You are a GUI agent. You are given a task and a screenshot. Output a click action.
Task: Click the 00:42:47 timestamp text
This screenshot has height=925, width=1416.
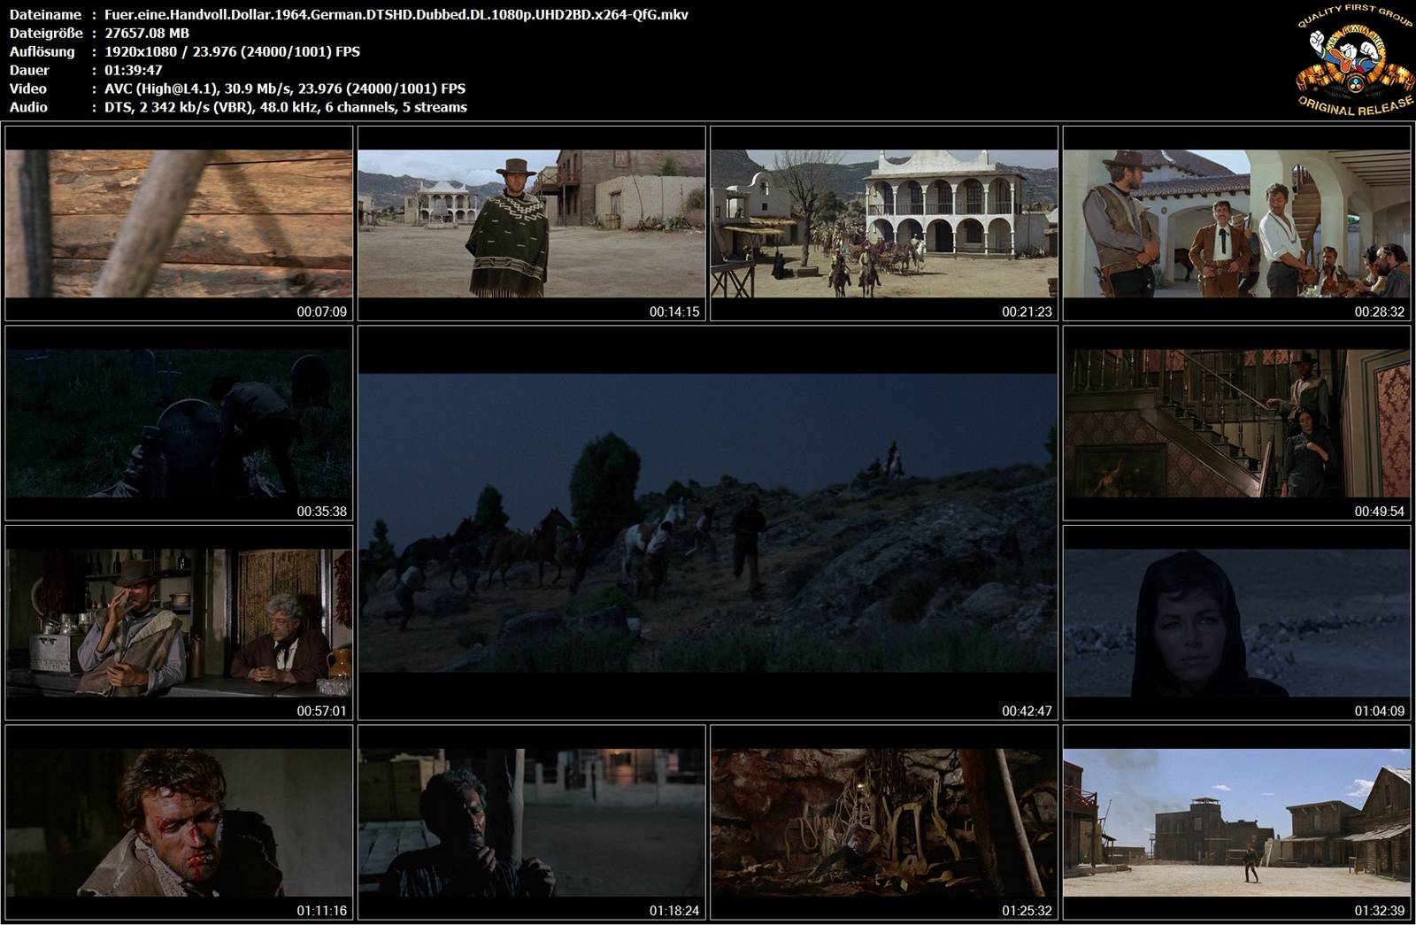(x=1027, y=711)
